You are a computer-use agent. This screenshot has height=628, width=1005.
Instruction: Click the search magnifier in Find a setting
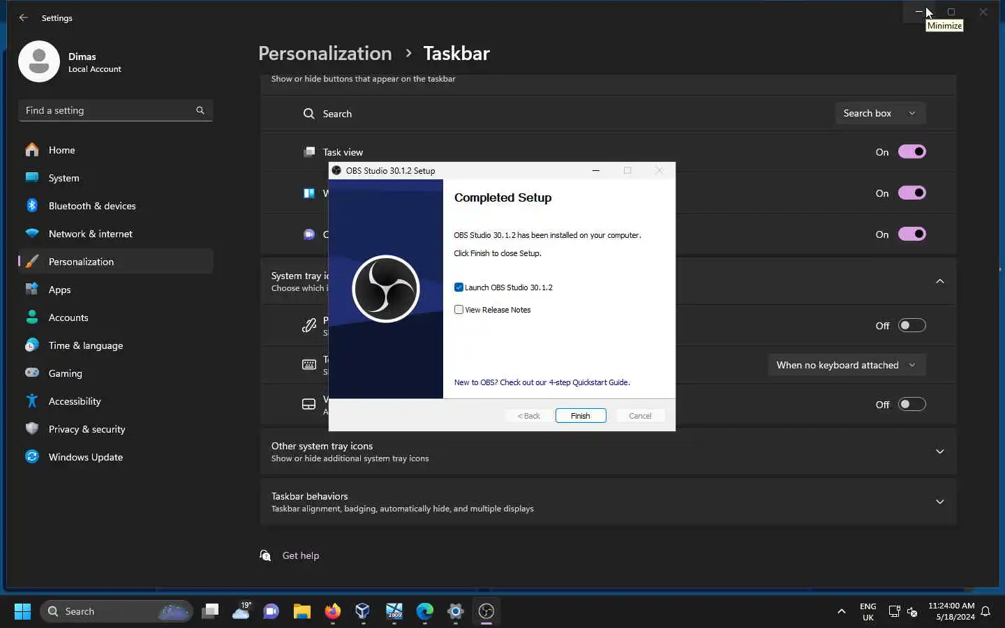(200, 110)
